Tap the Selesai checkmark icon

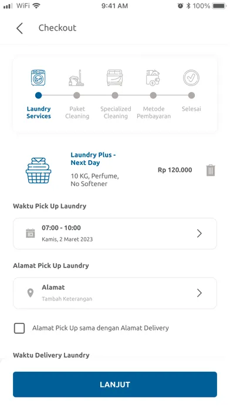coord(191,78)
